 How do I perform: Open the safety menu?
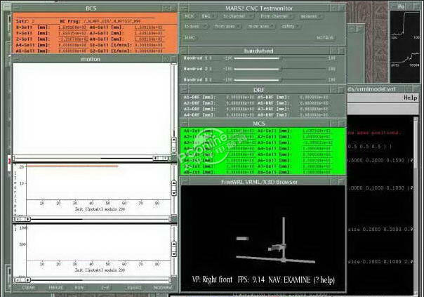pyautogui.click(x=289, y=26)
